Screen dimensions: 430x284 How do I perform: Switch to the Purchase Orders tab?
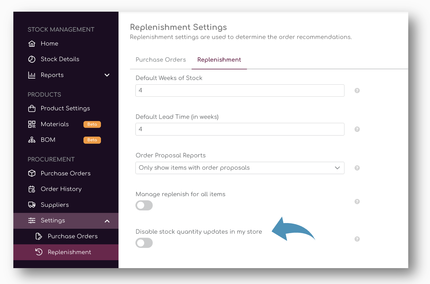coord(161,60)
